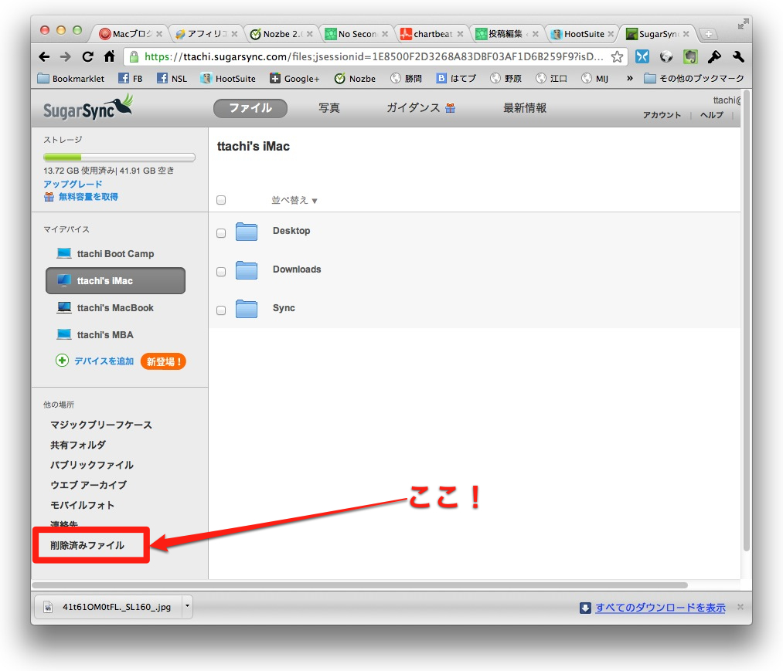Viewport: 783px width, 671px height.
Task: Toggle the select-all checkbox above the list
Action: click(221, 200)
